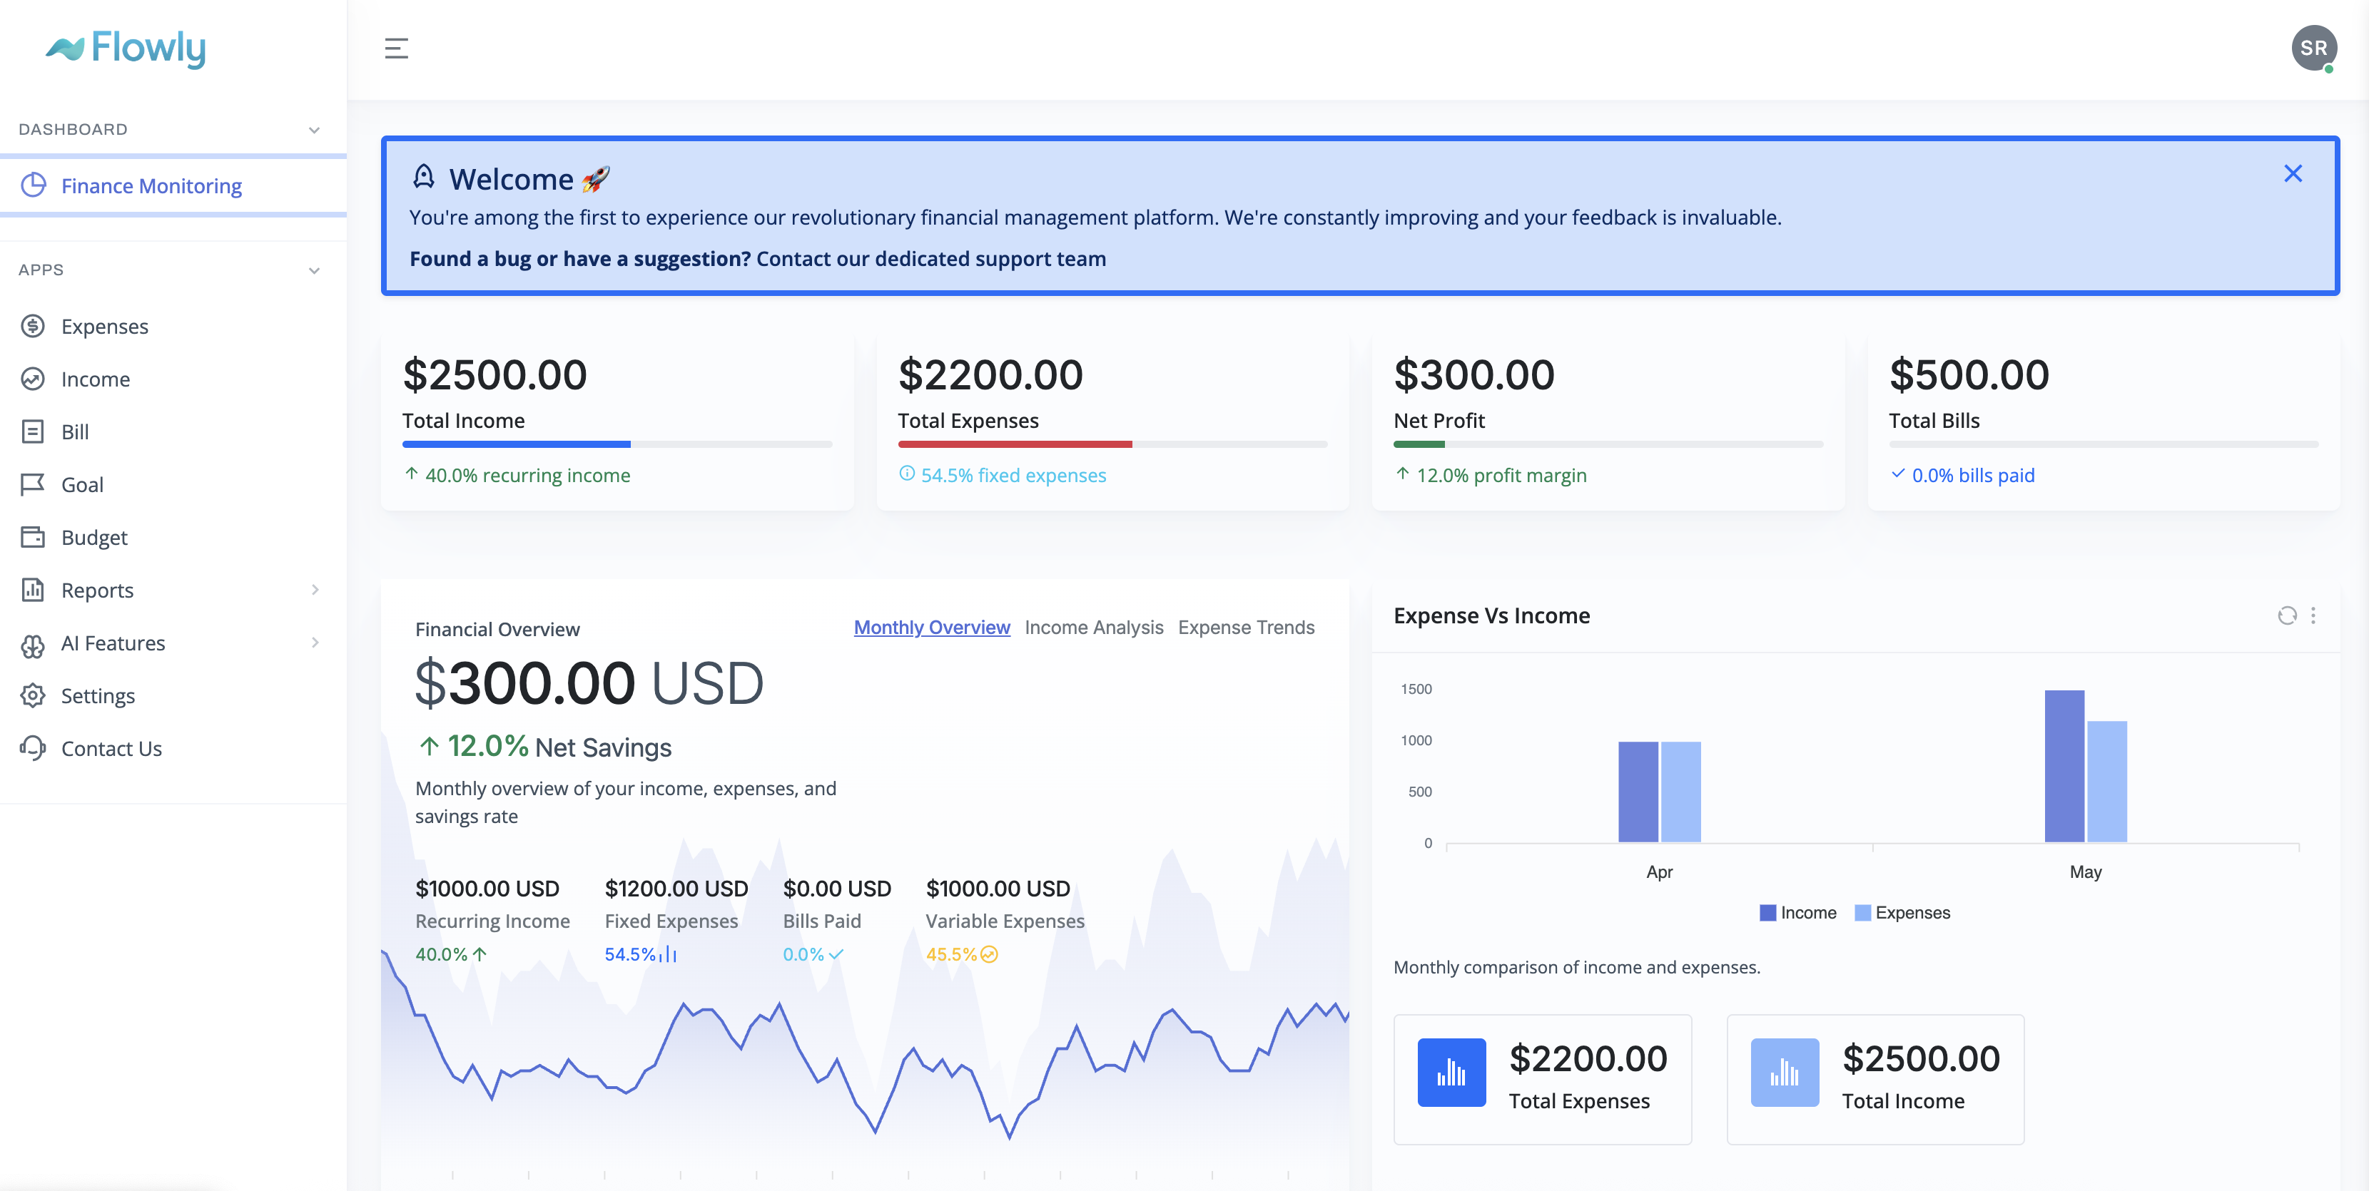Click the Total Income progress bar
2369x1191 pixels.
pos(617,444)
